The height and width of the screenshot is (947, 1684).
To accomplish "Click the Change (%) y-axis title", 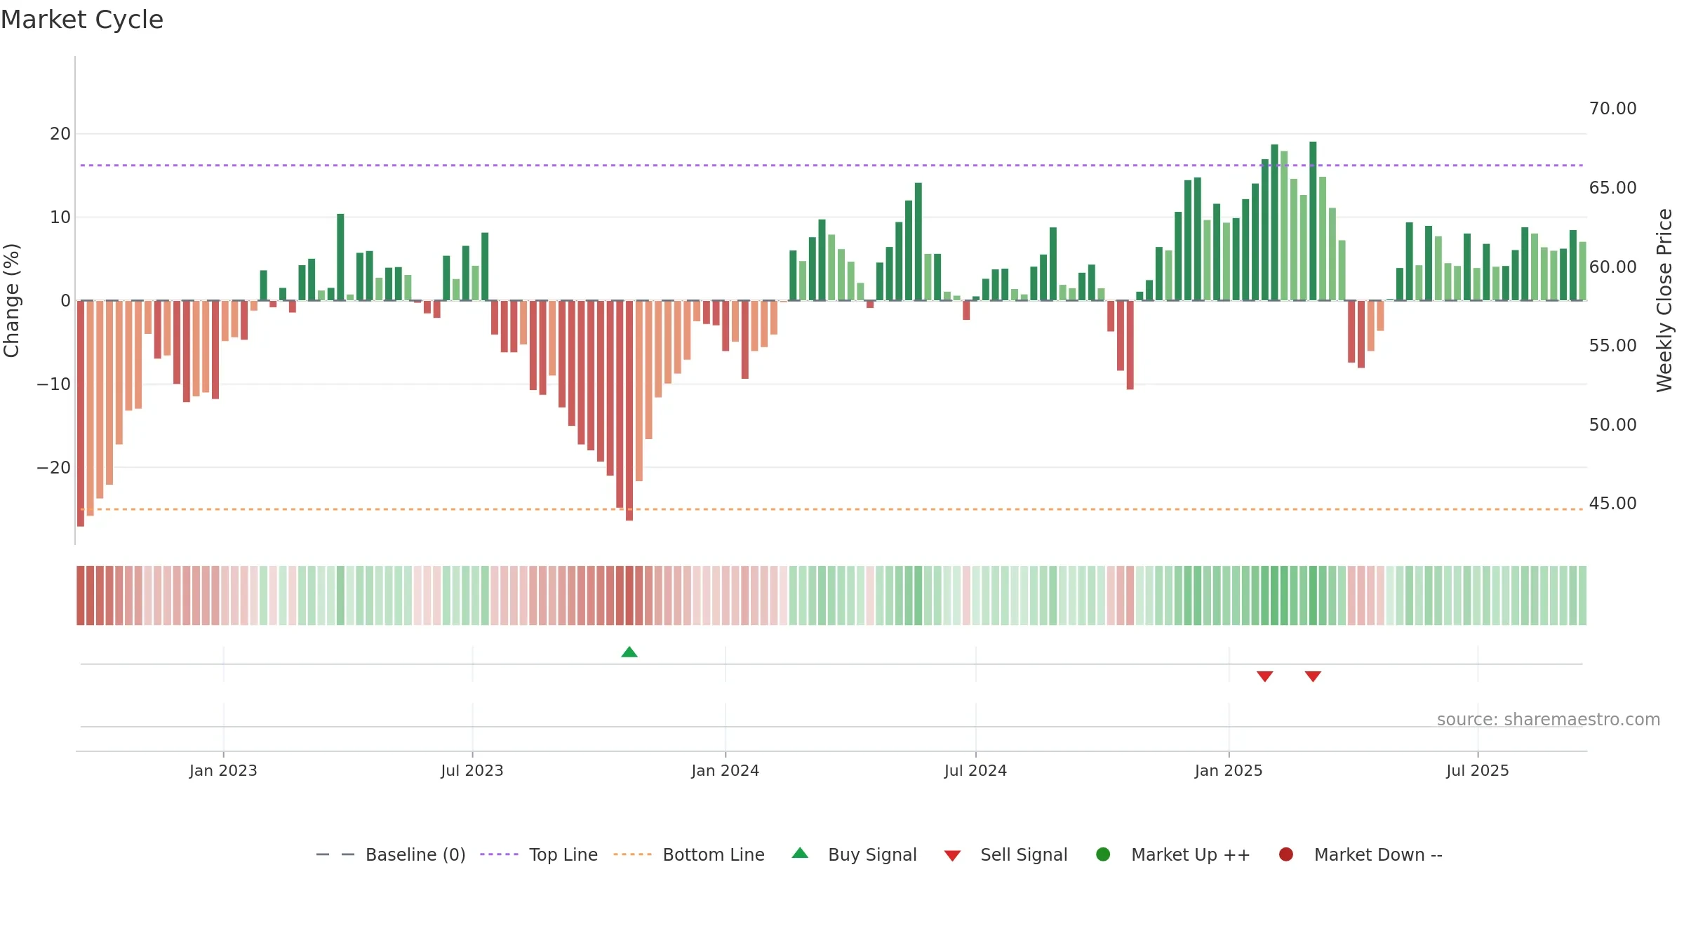I will (x=11, y=300).
